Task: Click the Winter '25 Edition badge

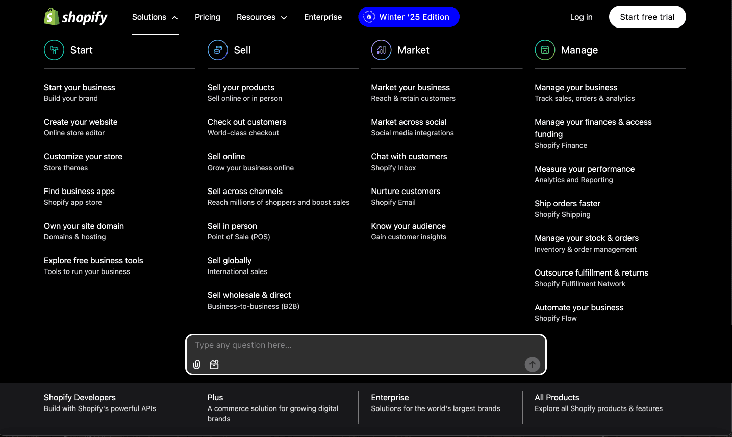Action: pyautogui.click(x=409, y=17)
